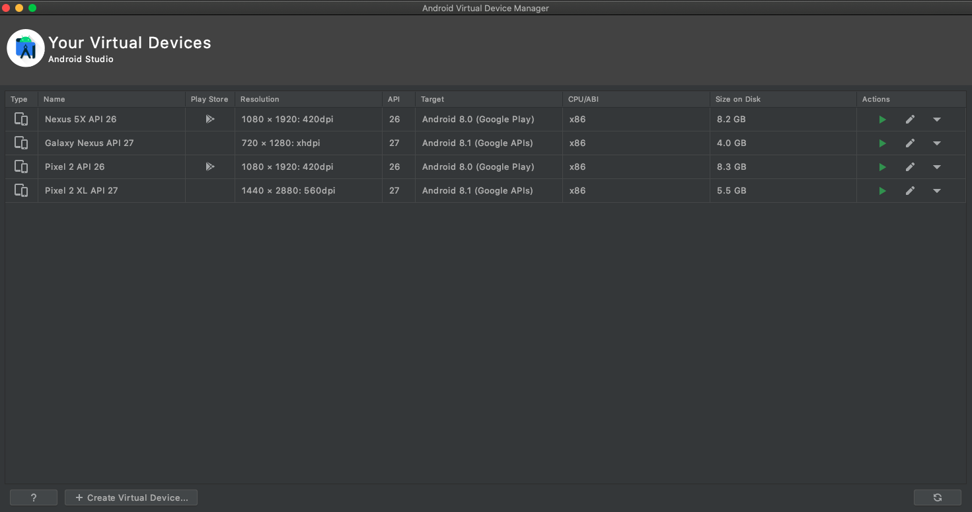This screenshot has height=512, width=972.
Task: Open the help button with question mark
Action: [34, 497]
